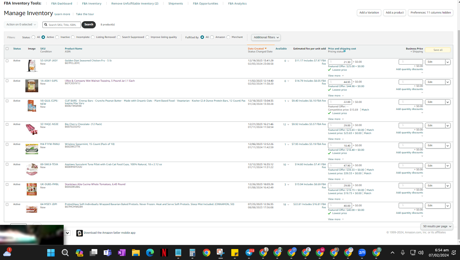Screen dimensions: 460x260
Task: Click the Save all button
Action: click(438, 50)
